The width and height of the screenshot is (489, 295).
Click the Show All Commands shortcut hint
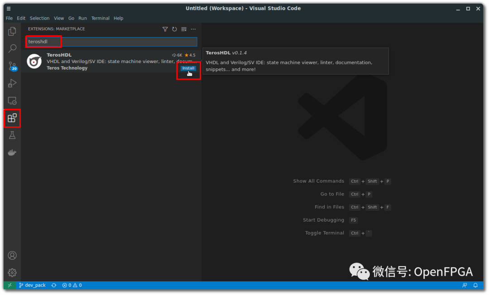341,181
